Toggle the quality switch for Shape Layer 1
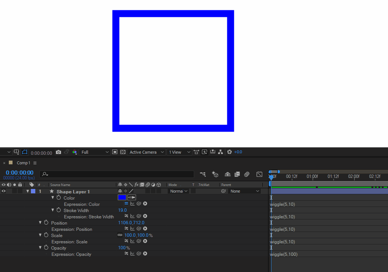Image resolution: width=388 pixels, height=272 pixels. (x=131, y=191)
